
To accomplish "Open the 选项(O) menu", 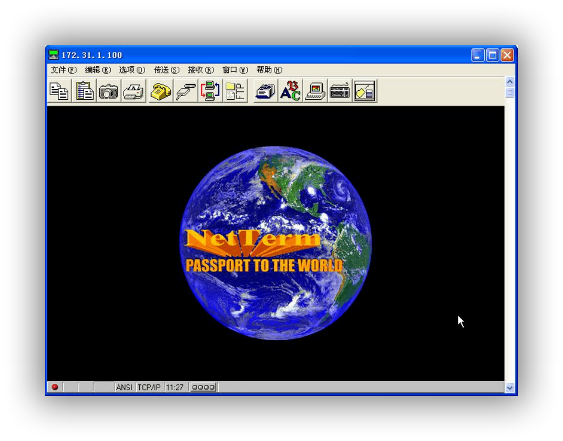I will 132,70.
